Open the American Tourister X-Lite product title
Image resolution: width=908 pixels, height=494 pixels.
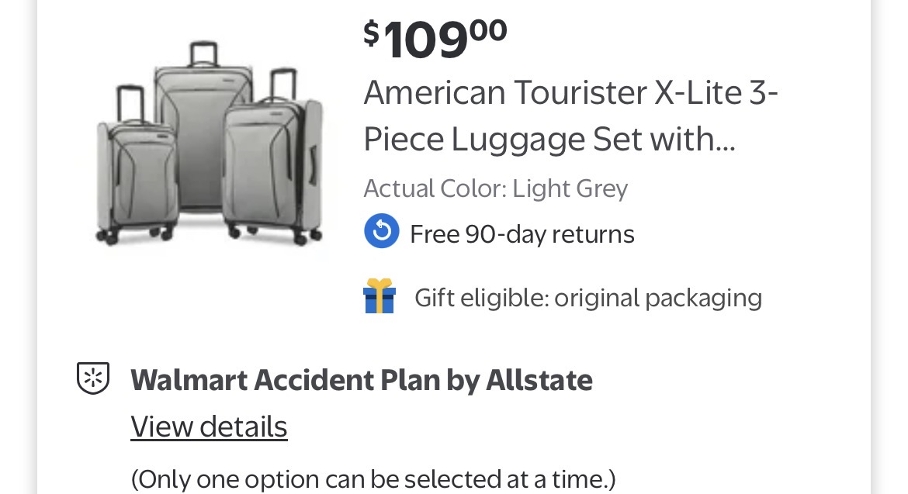click(x=570, y=116)
